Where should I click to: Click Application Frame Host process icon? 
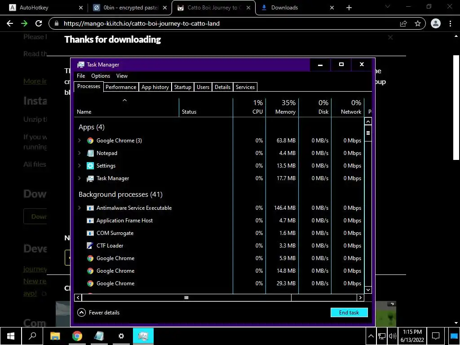[x=90, y=221]
